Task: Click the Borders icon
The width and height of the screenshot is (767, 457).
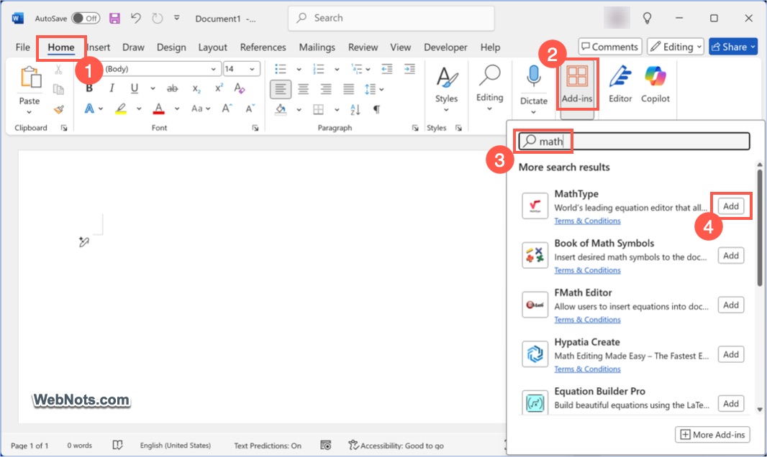Action: pyautogui.click(x=319, y=109)
